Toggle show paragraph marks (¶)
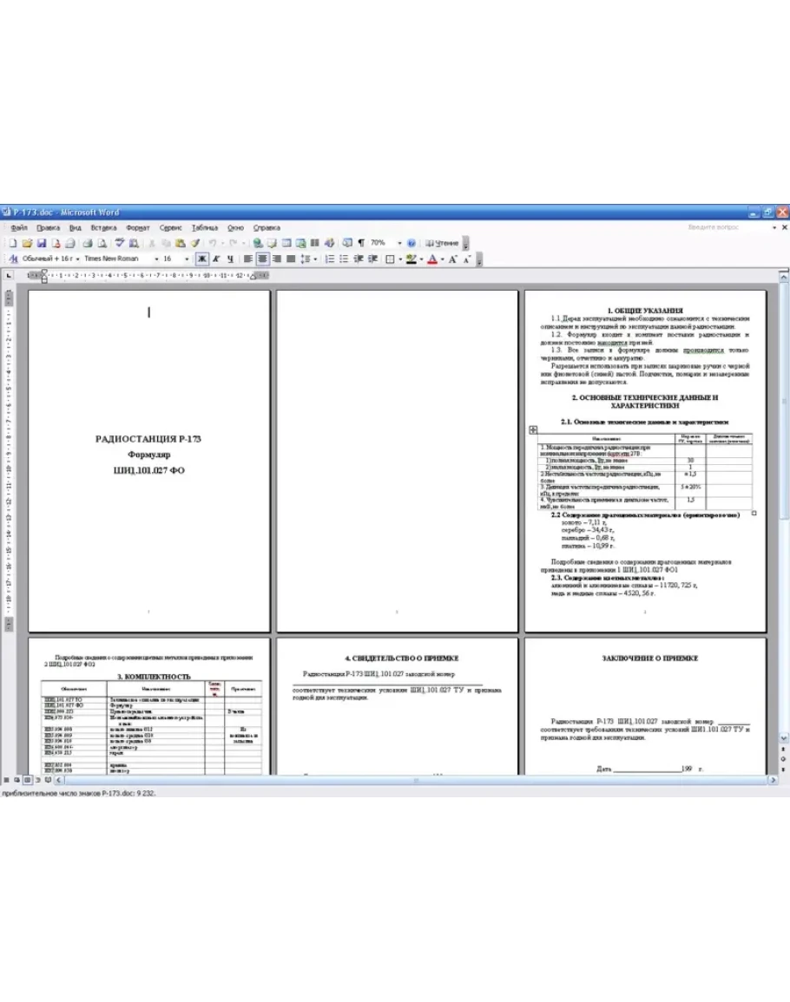Image resolution: width=790 pixels, height=1002 pixels. 360,244
